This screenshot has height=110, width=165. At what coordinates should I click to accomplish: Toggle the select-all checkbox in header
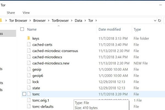pyautogui.click(x=22, y=29)
